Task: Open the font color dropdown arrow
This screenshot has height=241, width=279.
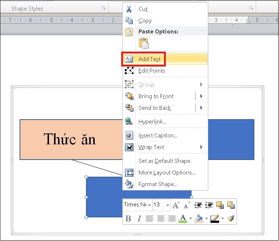Action: pos(190,218)
